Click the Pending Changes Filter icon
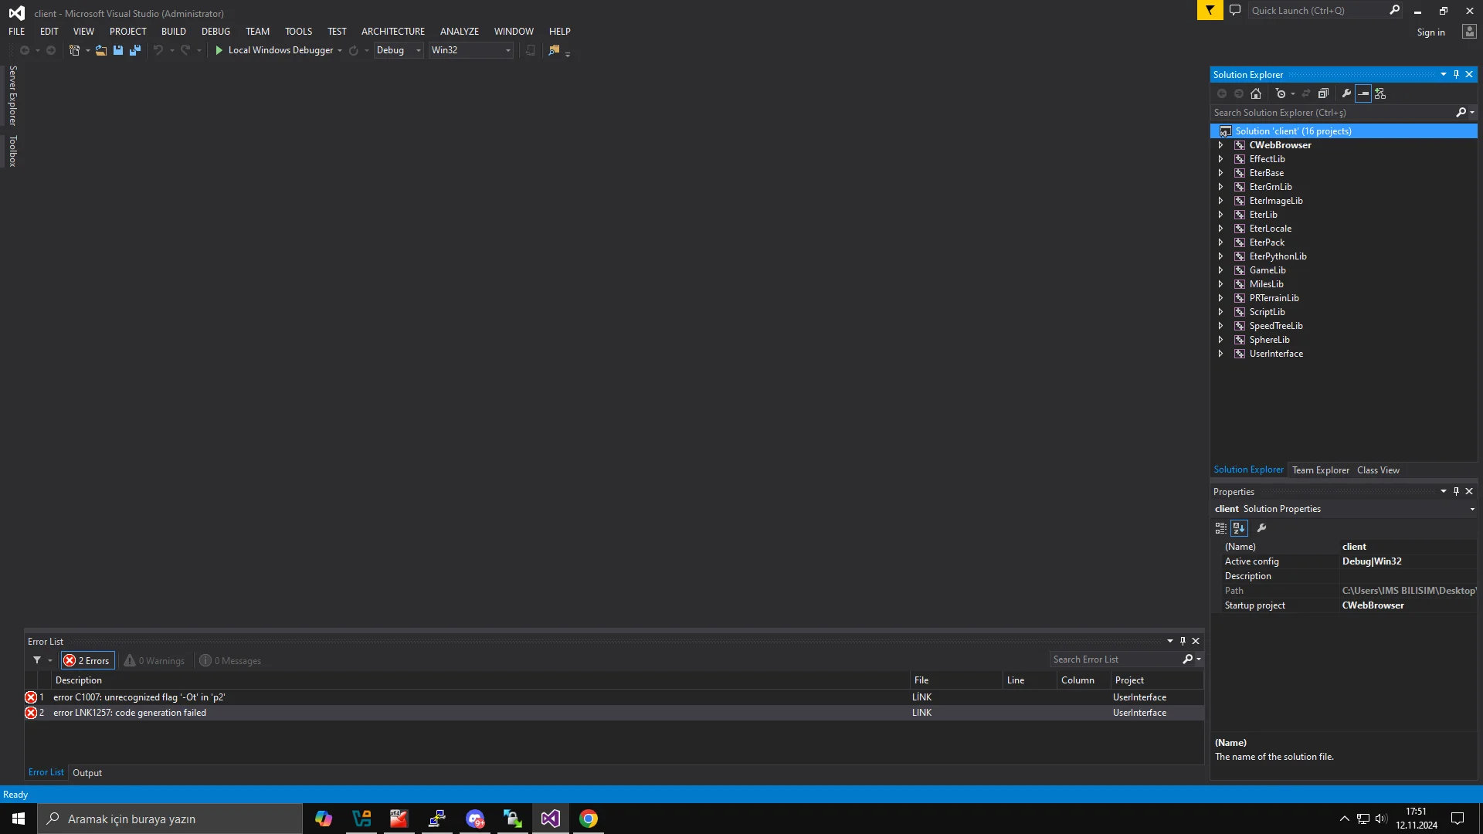 1281,93
